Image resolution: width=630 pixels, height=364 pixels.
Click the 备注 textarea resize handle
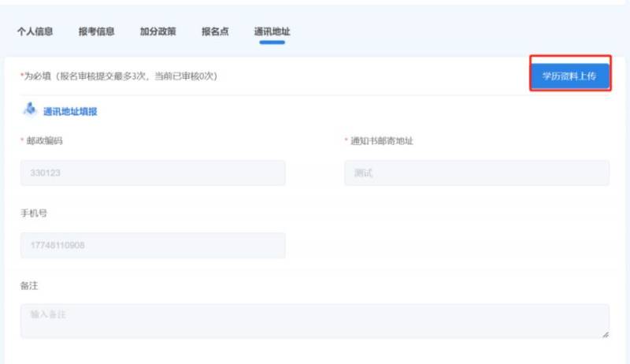coord(606,335)
